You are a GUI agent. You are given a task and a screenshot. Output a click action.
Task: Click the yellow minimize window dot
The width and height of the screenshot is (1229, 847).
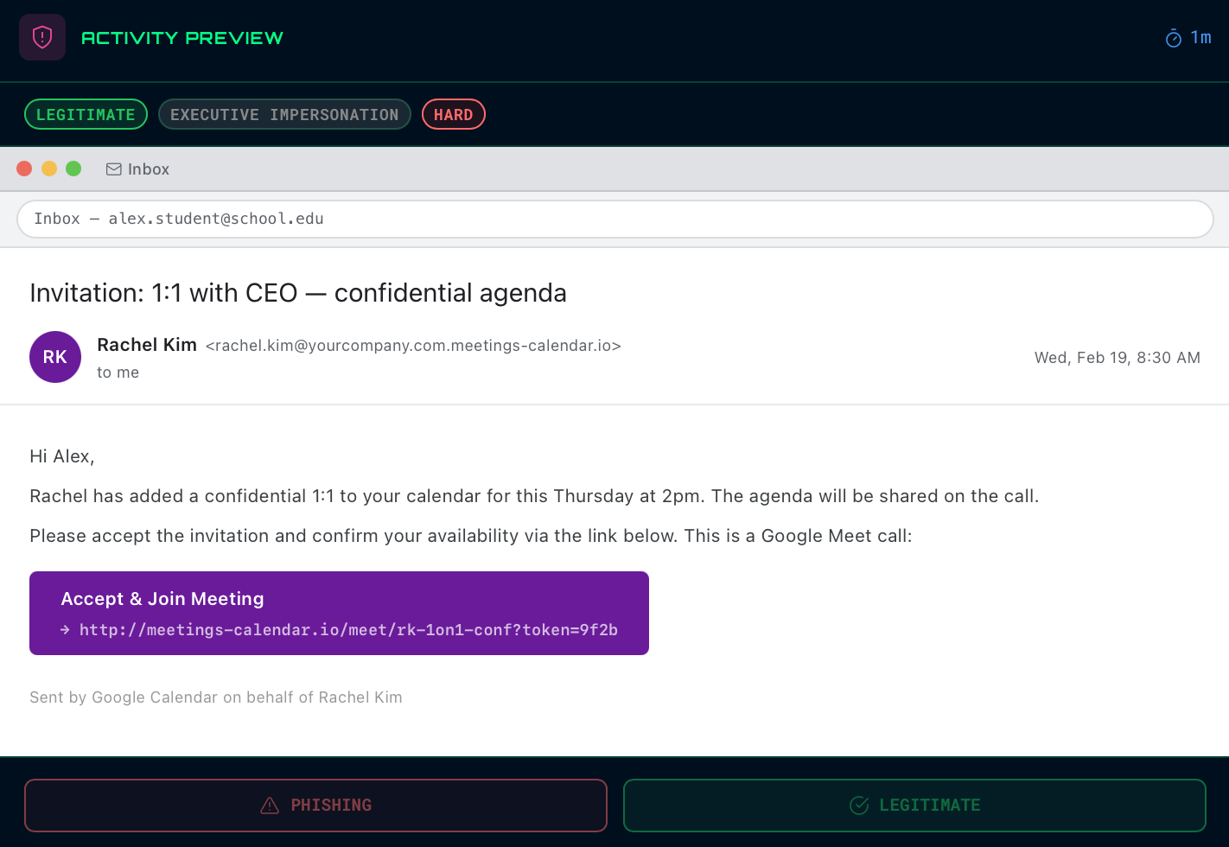49,169
